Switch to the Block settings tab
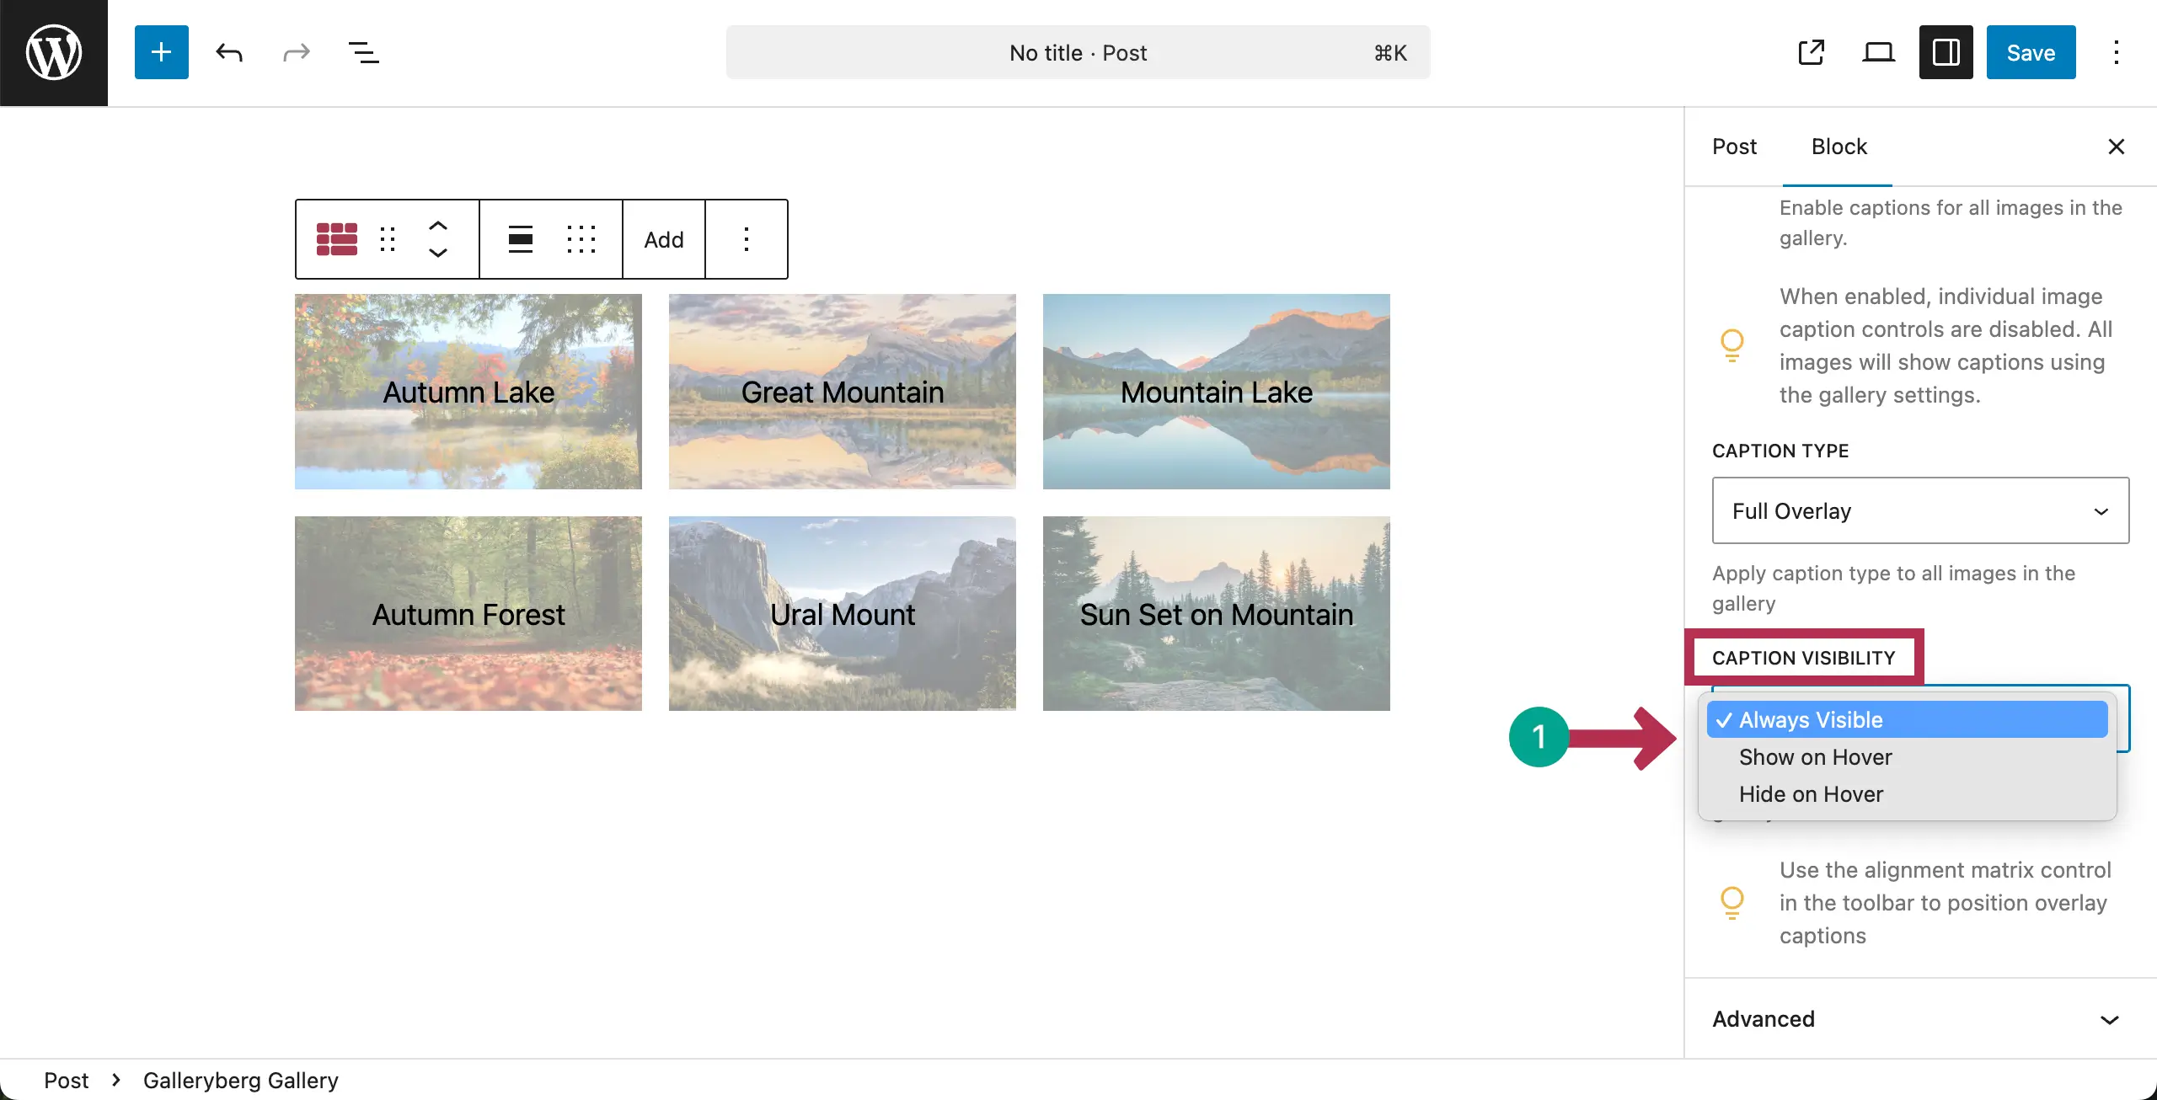2157x1100 pixels. [1839, 146]
